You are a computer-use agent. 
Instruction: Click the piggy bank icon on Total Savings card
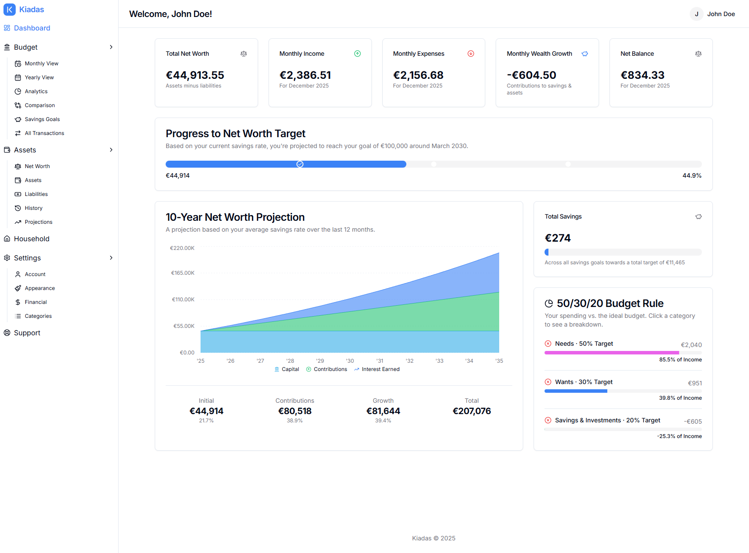tap(698, 216)
